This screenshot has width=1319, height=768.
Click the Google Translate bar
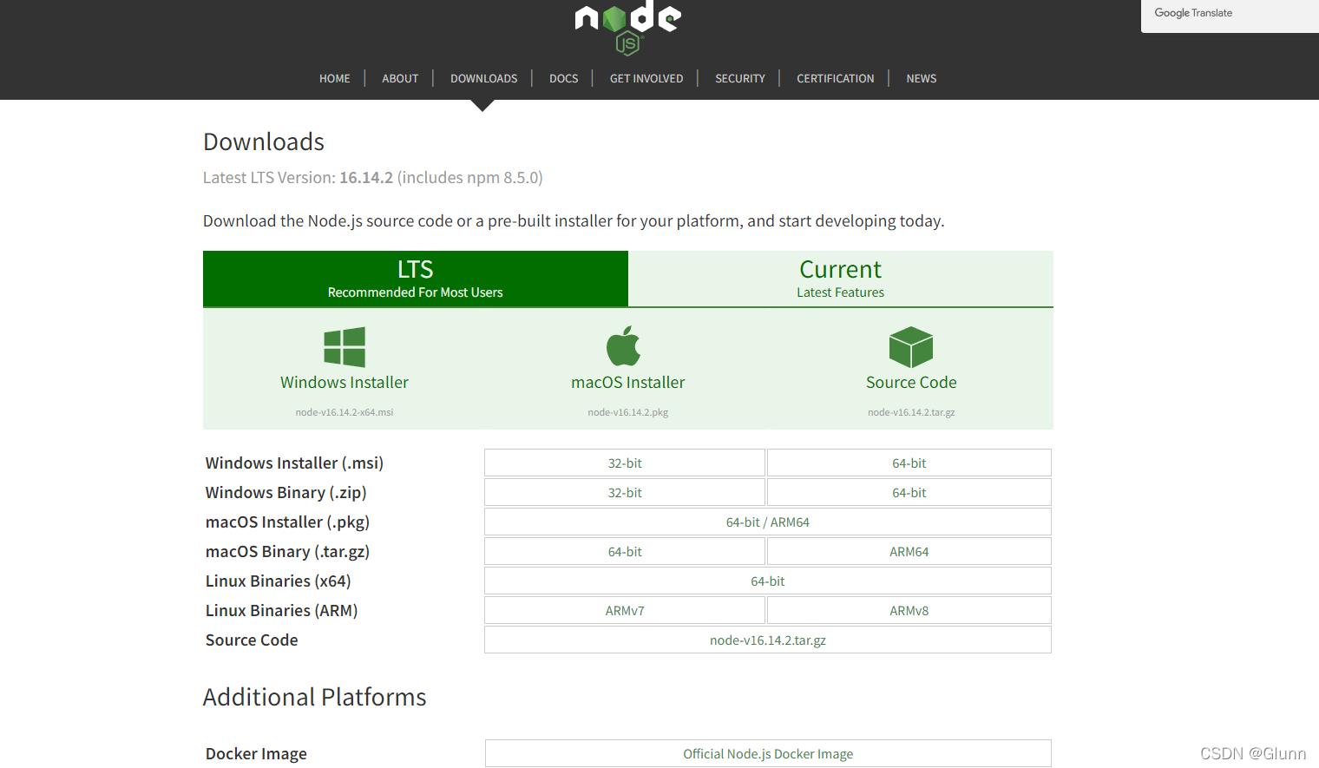pyautogui.click(x=1230, y=16)
